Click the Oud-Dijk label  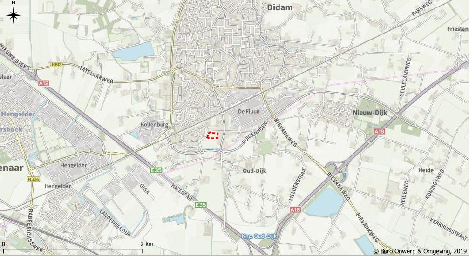coord(255,171)
